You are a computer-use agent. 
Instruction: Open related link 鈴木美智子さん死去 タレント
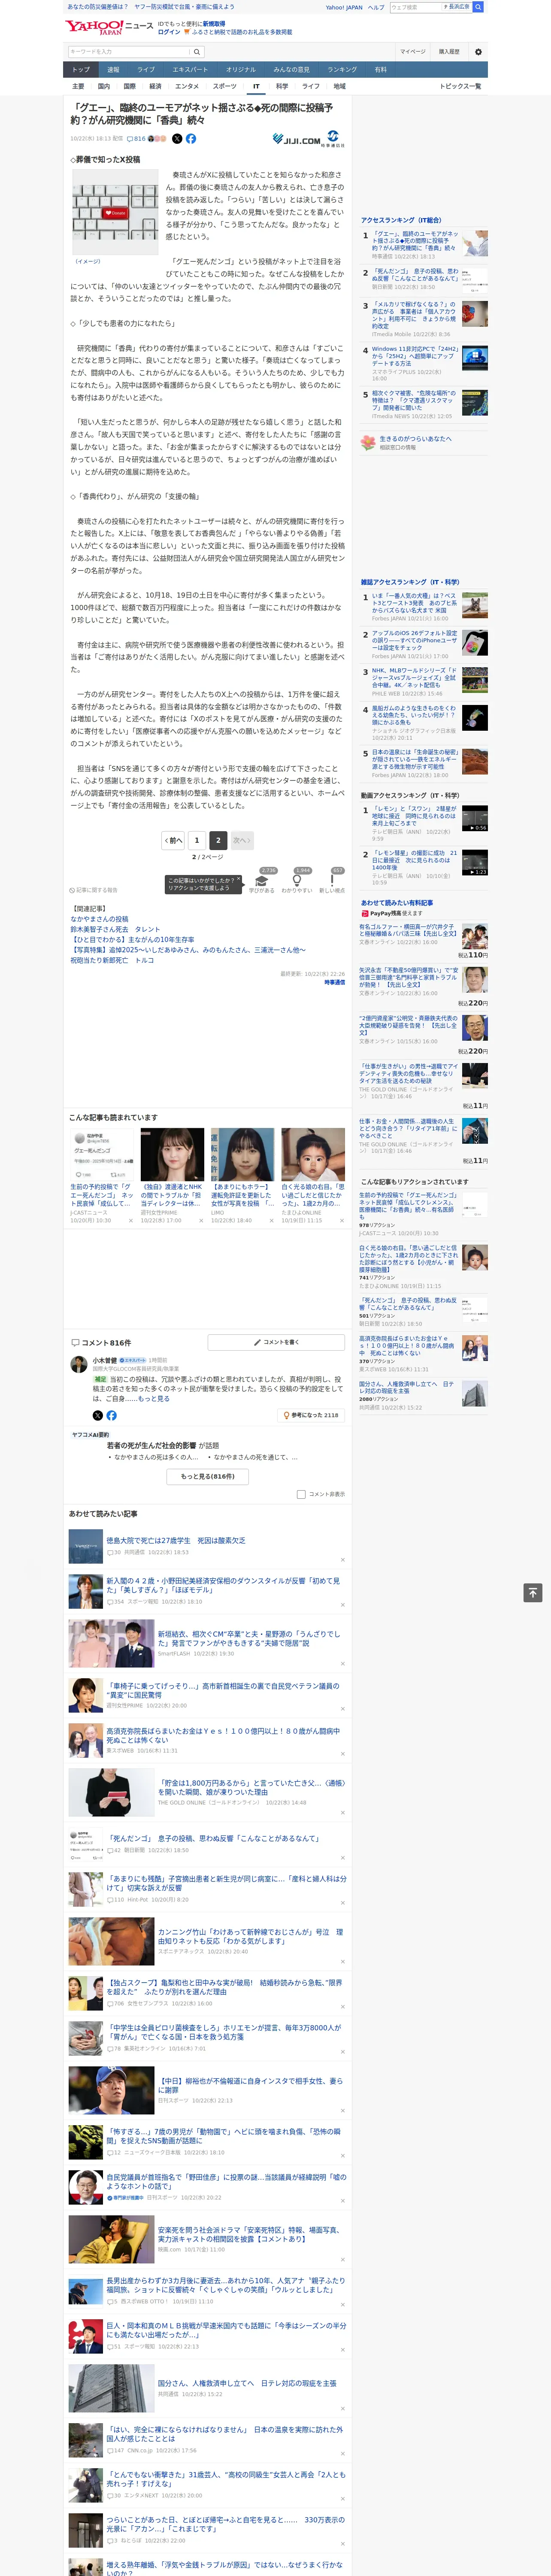[115, 929]
